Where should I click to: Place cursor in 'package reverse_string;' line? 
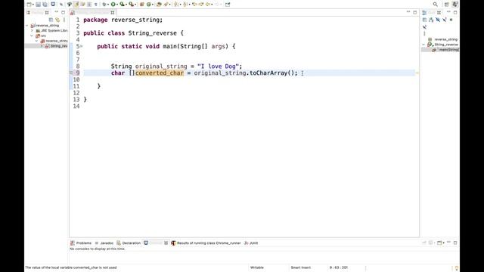(x=123, y=20)
